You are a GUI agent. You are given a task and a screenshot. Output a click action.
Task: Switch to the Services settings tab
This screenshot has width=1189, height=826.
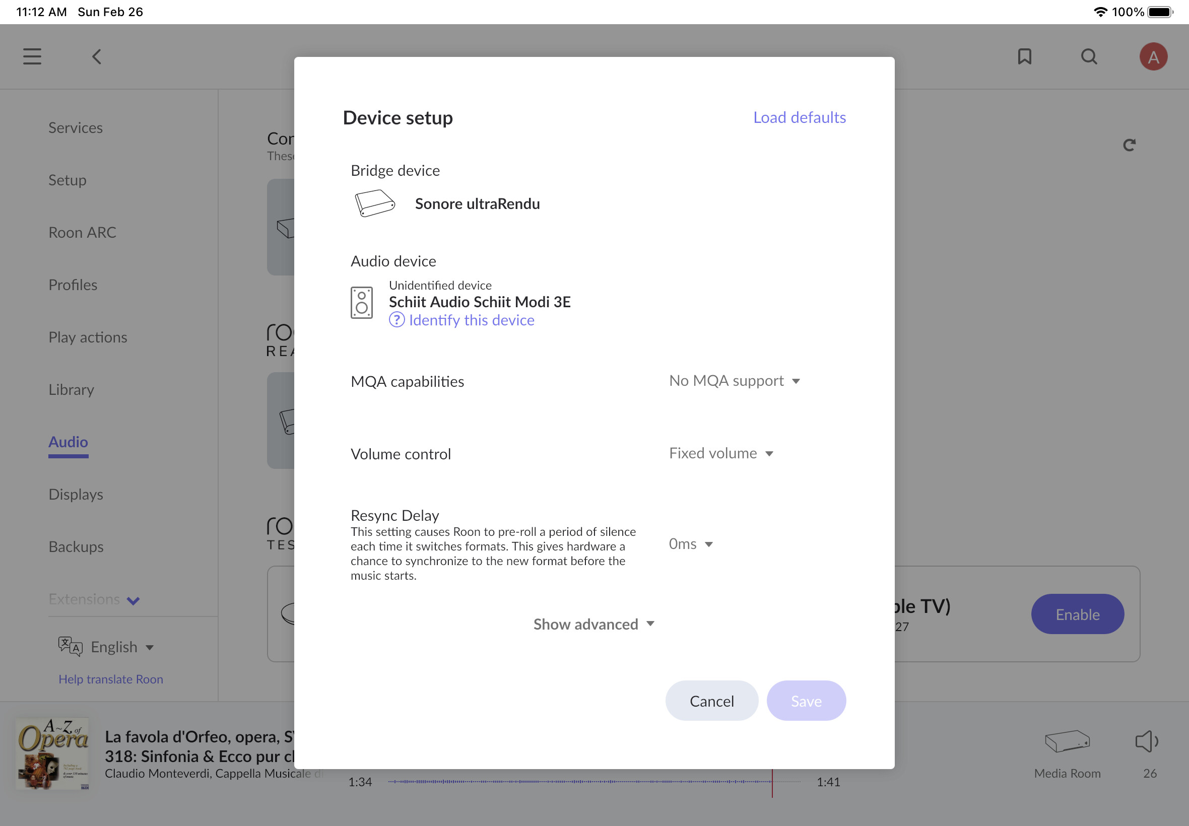pyautogui.click(x=76, y=127)
